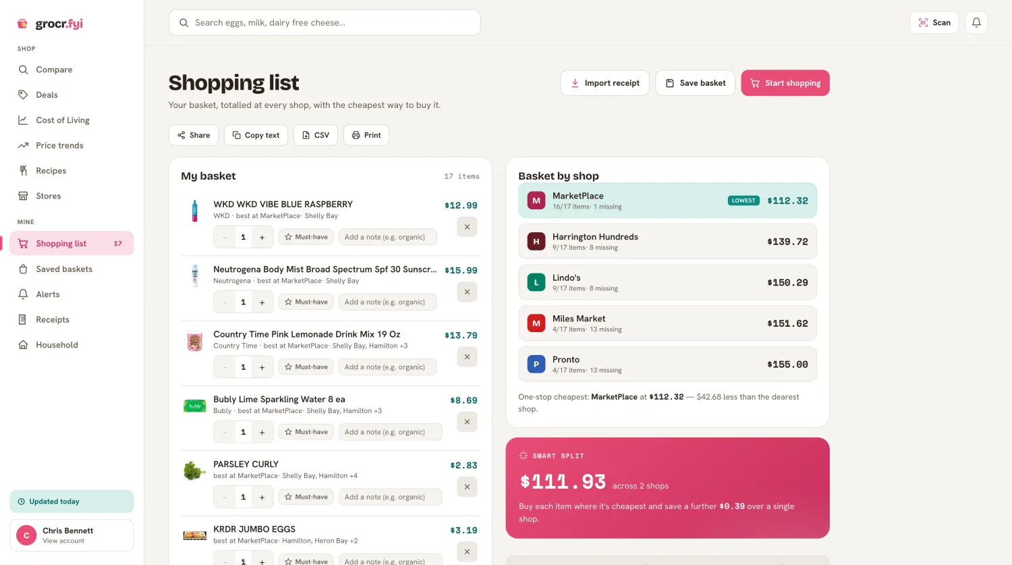Export shopping list as CSV

(x=316, y=135)
